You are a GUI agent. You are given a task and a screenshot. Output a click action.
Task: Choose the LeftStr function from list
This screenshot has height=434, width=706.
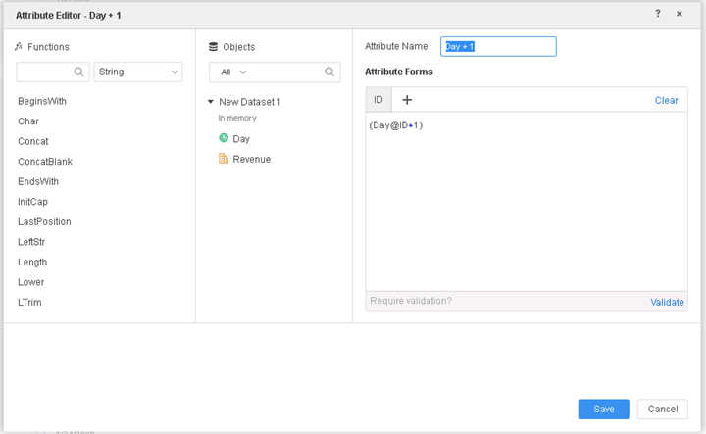pyautogui.click(x=31, y=242)
